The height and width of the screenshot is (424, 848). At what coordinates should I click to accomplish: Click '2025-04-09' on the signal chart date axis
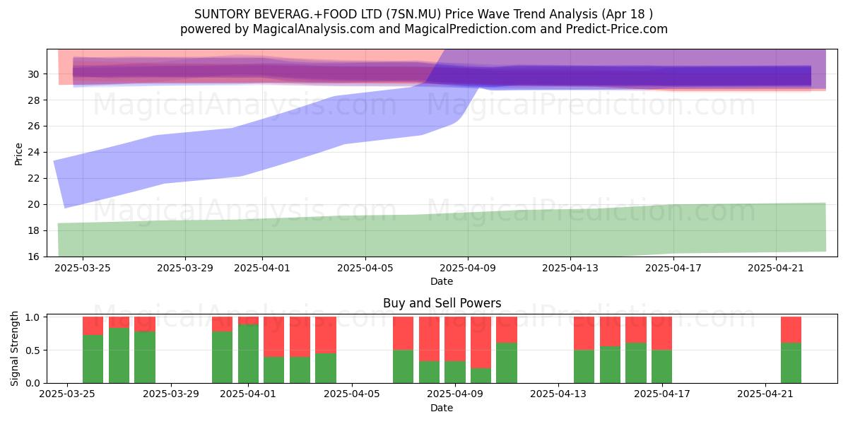pyautogui.click(x=455, y=394)
